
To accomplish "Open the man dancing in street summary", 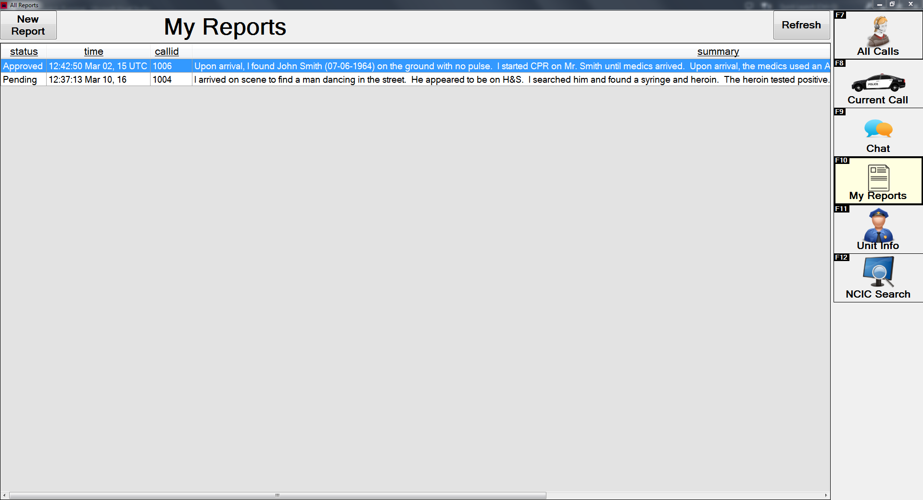I will click(511, 79).
